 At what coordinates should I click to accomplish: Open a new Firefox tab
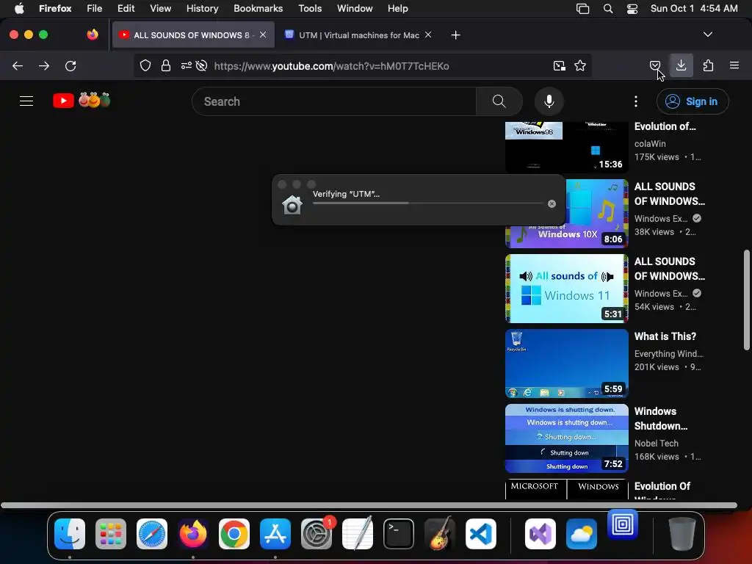[x=455, y=35]
